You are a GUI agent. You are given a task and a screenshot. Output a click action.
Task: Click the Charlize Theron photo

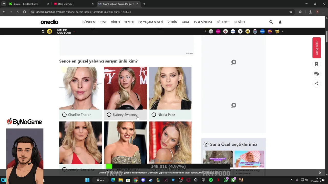pos(81,88)
